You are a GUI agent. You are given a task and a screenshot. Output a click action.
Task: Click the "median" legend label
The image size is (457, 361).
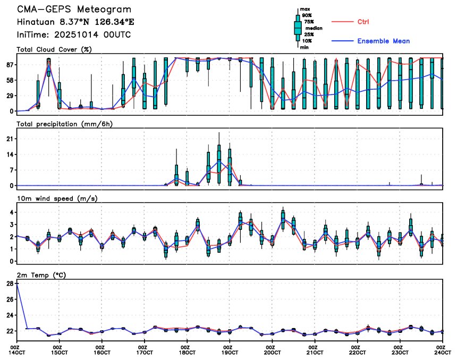(314, 28)
